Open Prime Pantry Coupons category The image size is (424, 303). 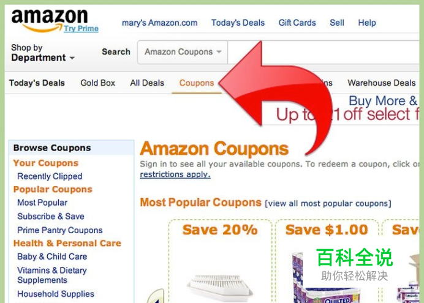pos(60,230)
